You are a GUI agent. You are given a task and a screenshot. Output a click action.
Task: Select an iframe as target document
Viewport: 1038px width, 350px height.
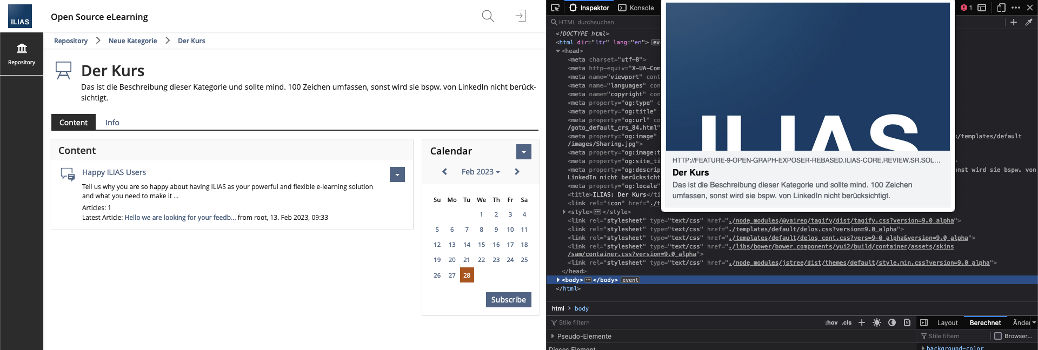[x=982, y=8]
